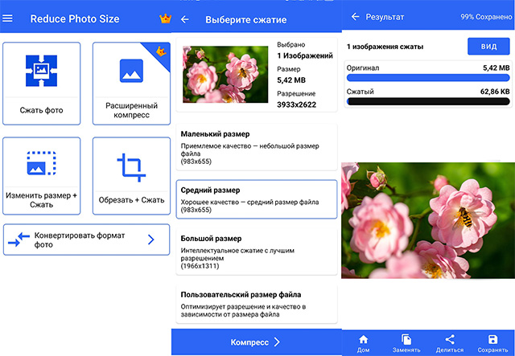This screenshot has width=515, height=356.
Task: Select the Сжать фото compress icon
Action: tap(41, 71)
